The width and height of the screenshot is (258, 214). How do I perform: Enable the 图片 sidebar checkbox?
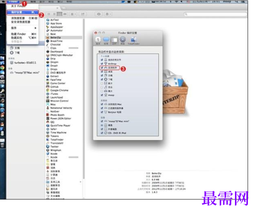102,91
